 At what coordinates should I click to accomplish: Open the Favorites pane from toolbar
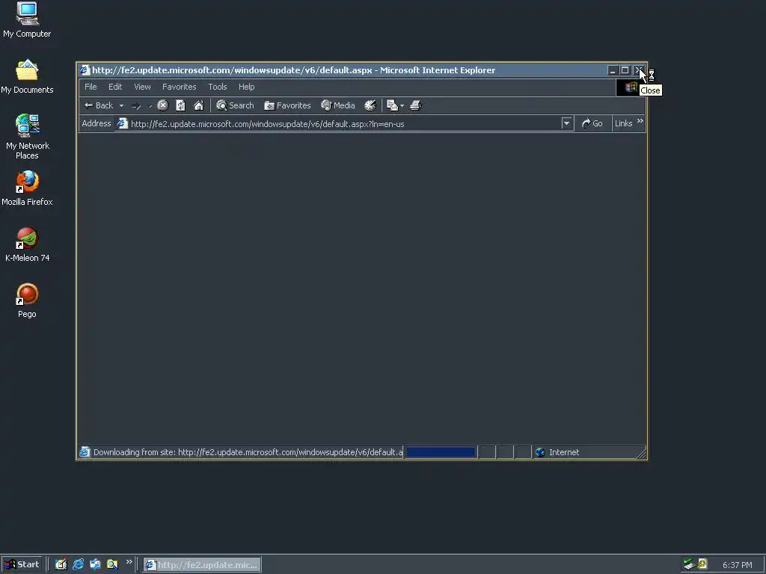287,105
